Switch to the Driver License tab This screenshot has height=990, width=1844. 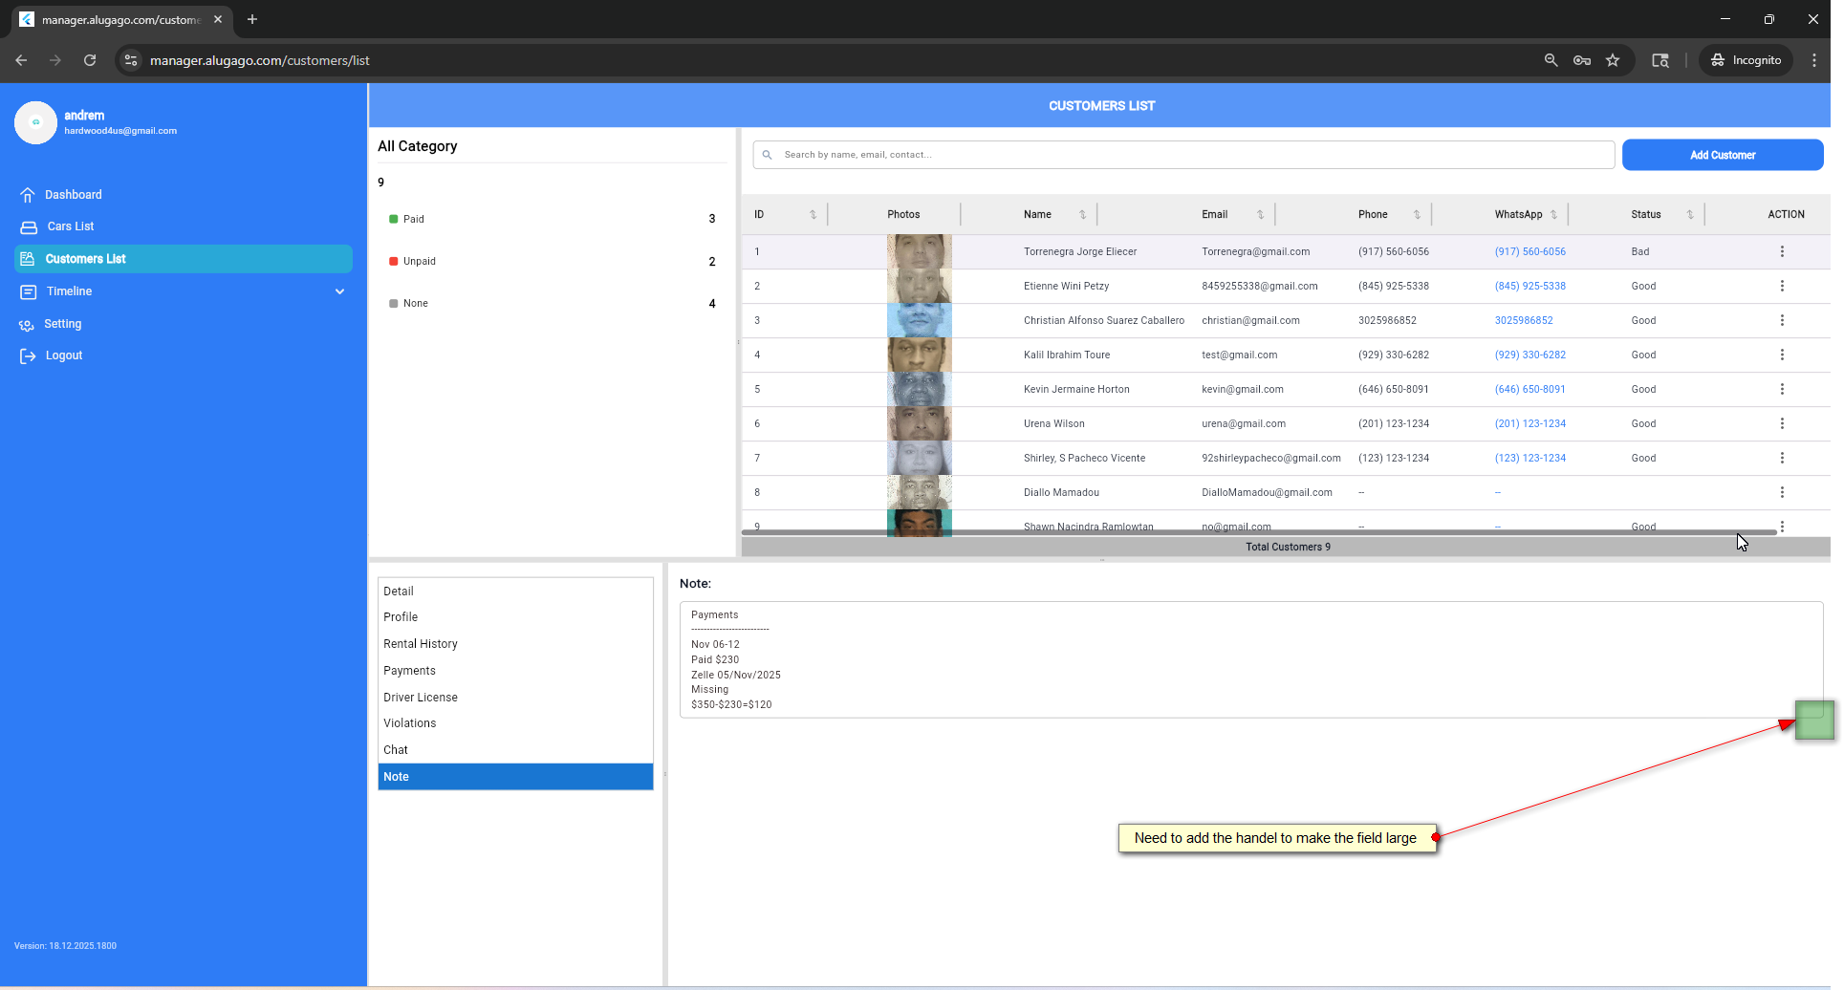point(420,698)
